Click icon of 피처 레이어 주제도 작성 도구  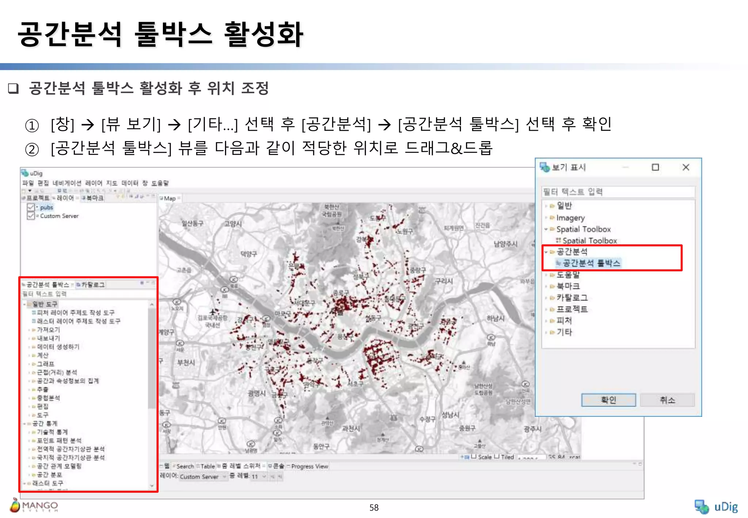34,313
